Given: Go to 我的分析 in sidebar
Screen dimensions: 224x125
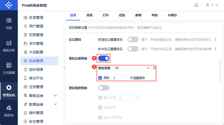Looking at the screenshot, I should [x=9, y=46].
